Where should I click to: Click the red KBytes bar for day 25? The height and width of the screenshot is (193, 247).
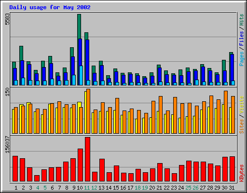coord(189,171)
